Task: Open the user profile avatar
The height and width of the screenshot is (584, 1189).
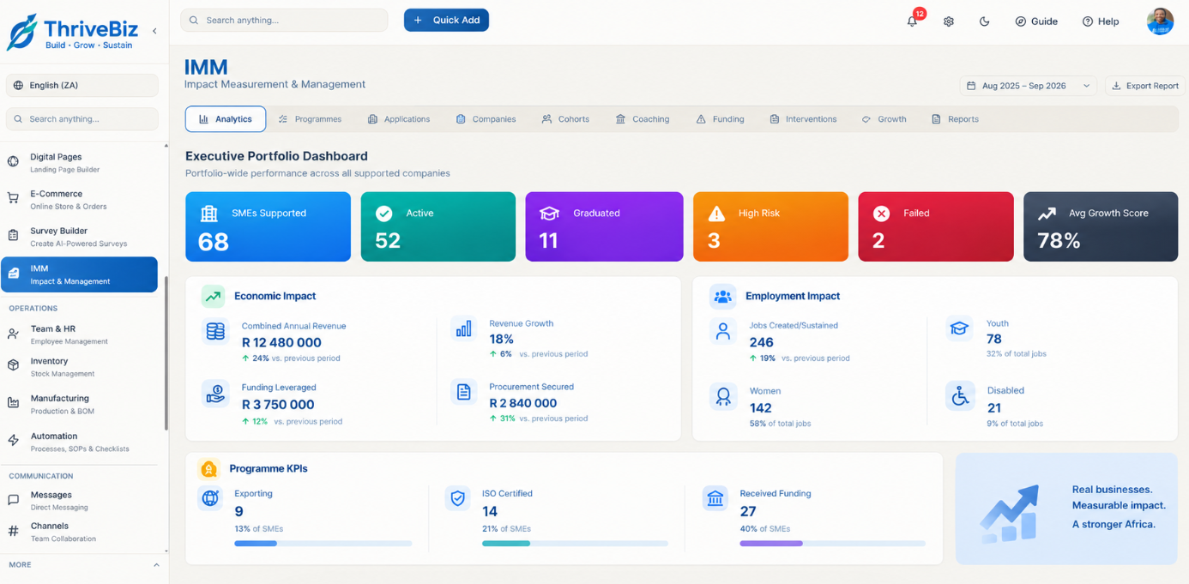Action: click(1160, 21)
